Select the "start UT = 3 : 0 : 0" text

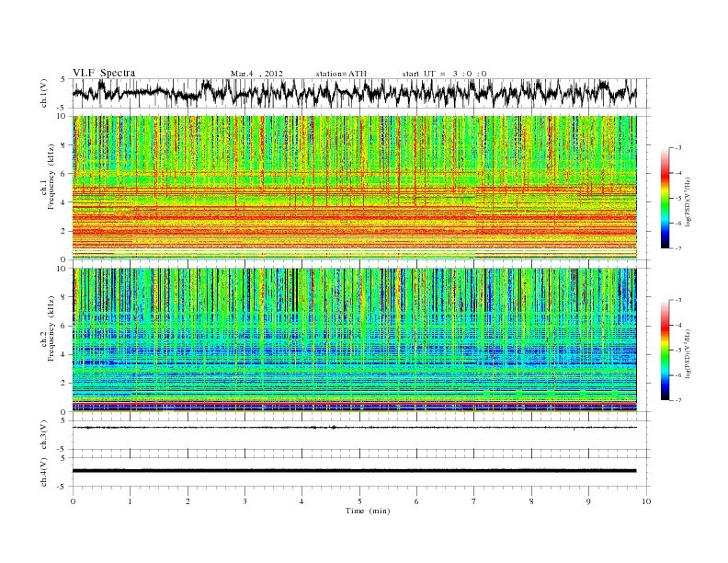click(444, 74)
